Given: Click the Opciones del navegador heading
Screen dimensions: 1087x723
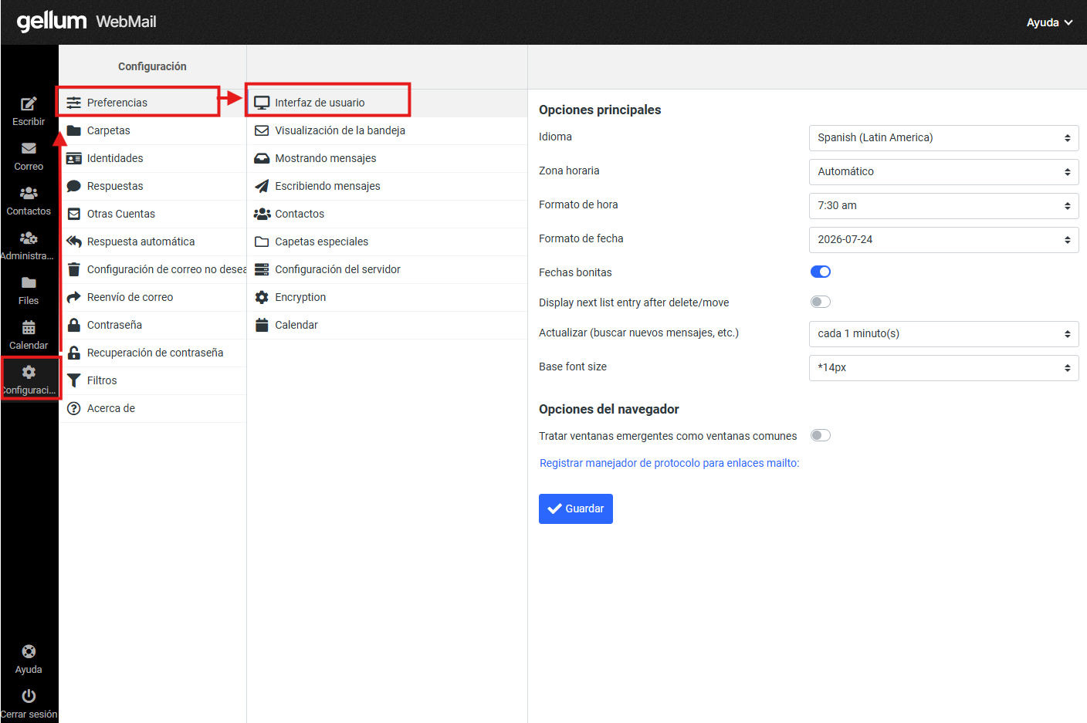Looking at the screenshot, I should pyautogui.click(x=609, y=409).
